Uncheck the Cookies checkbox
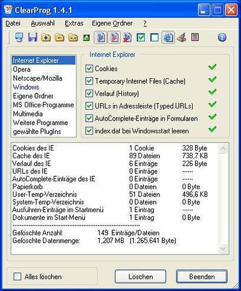Viewport: 241px width, 291px height. pyautogui.click(x=89, y=69)
